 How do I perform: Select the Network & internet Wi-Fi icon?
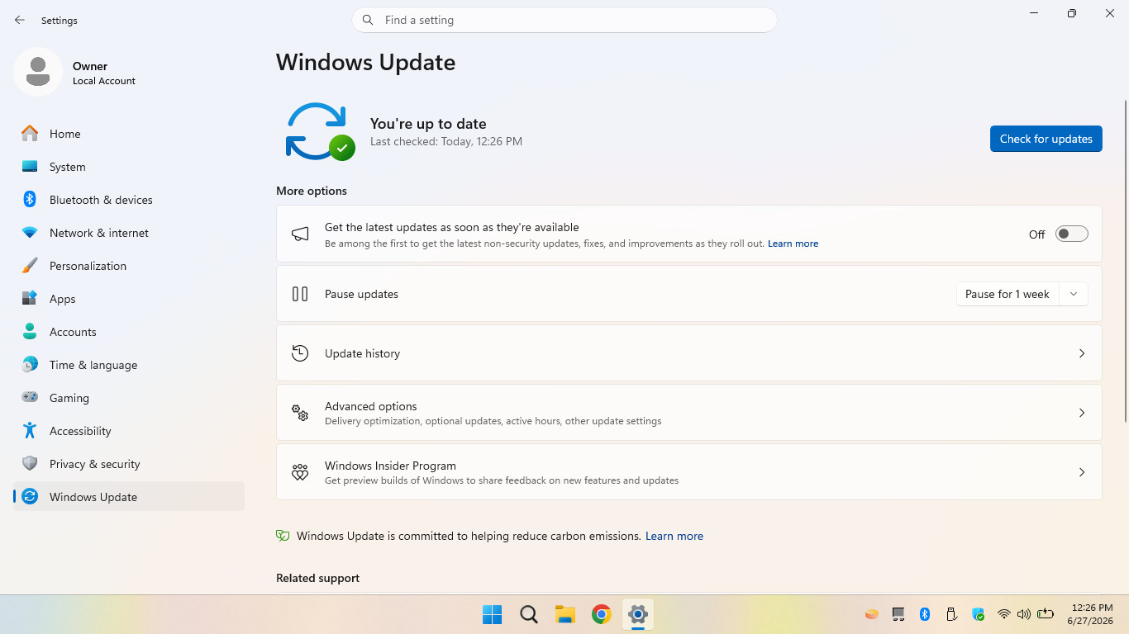(x=30, y=233)
